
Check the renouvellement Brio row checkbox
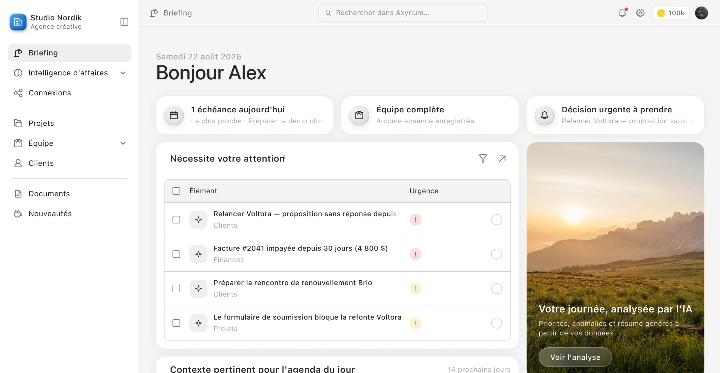176,289
